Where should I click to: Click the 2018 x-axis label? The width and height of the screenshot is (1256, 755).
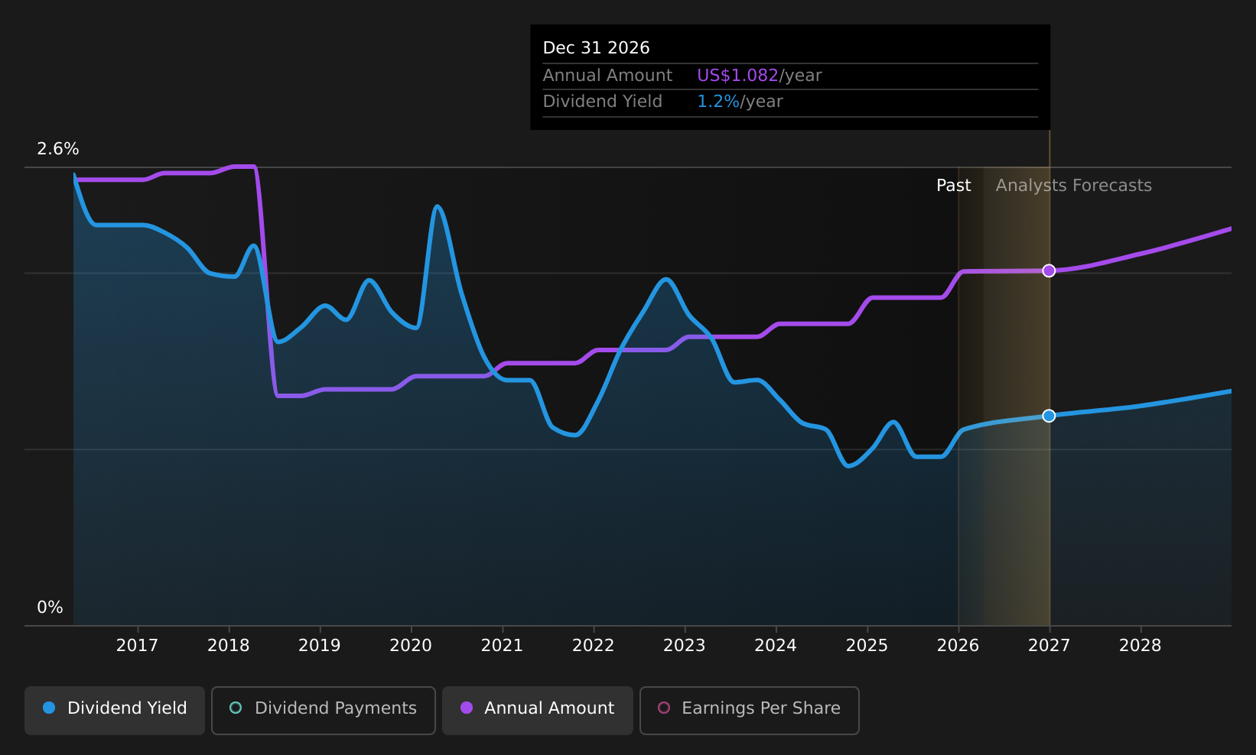click(228, 646)
